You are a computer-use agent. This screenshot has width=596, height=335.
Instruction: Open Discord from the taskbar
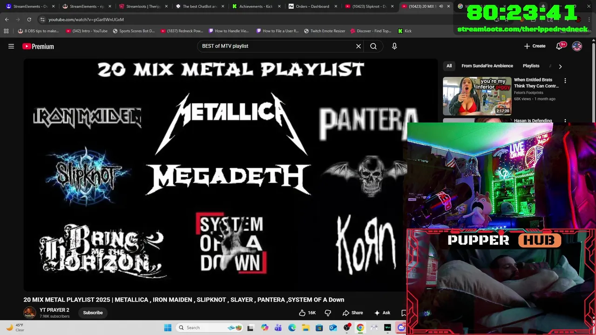[401, 328]
